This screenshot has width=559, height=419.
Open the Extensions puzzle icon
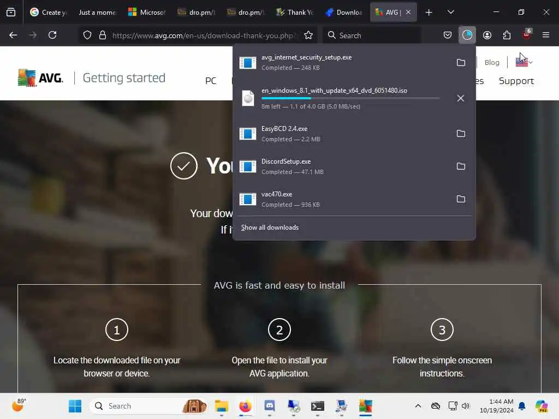(507, 35)
